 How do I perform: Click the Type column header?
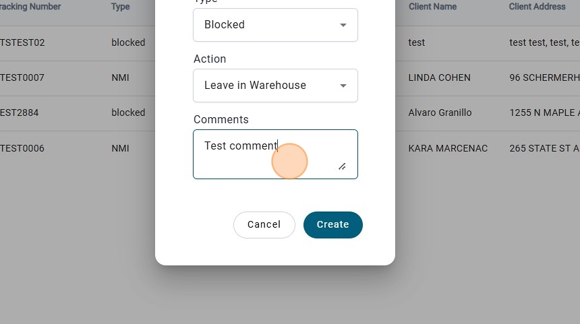click(x=121, y=7)
